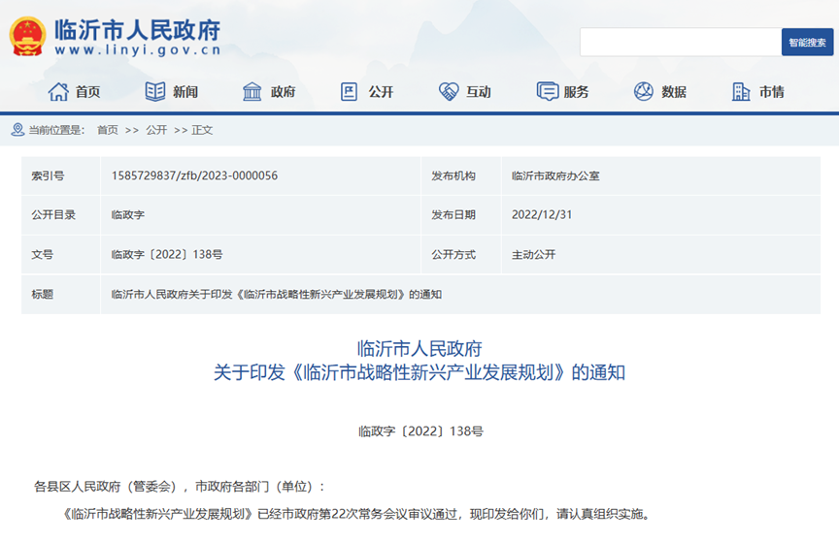This screenshot has height=541, width=839.
Task: Select the title text in the table row
Action: [x=276, y=295]
